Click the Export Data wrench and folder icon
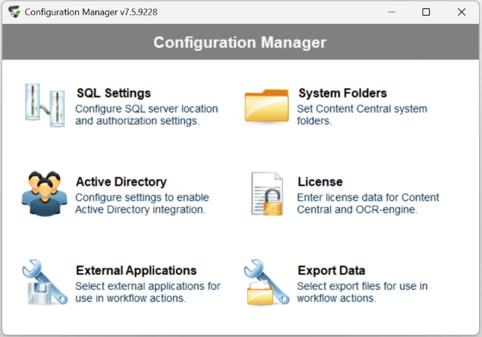Image resolution: width=482 pixels, height=337 pixels. (x=266, y=282)
